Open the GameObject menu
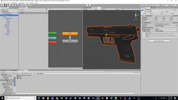Viewport: 178px width, 100px height. tap(14, 3)
